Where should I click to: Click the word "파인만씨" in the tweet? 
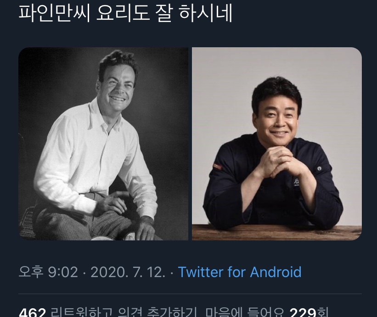click(54, 13)
